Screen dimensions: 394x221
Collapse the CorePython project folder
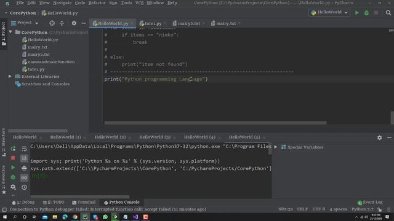pyautogui.click(x=10, y=32)
